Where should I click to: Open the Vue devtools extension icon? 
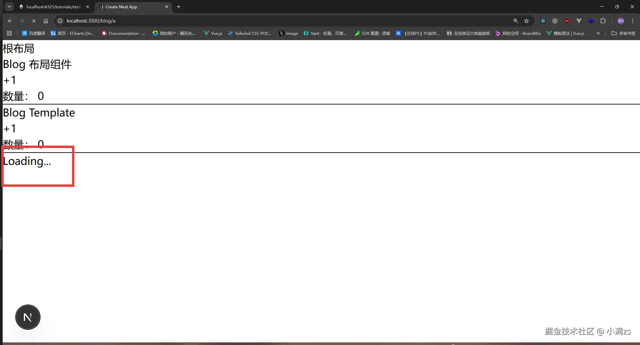[579, 21]
